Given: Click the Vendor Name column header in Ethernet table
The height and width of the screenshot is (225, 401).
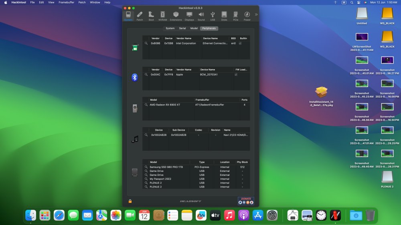Looking at the screenshot, I should point(184,38).
